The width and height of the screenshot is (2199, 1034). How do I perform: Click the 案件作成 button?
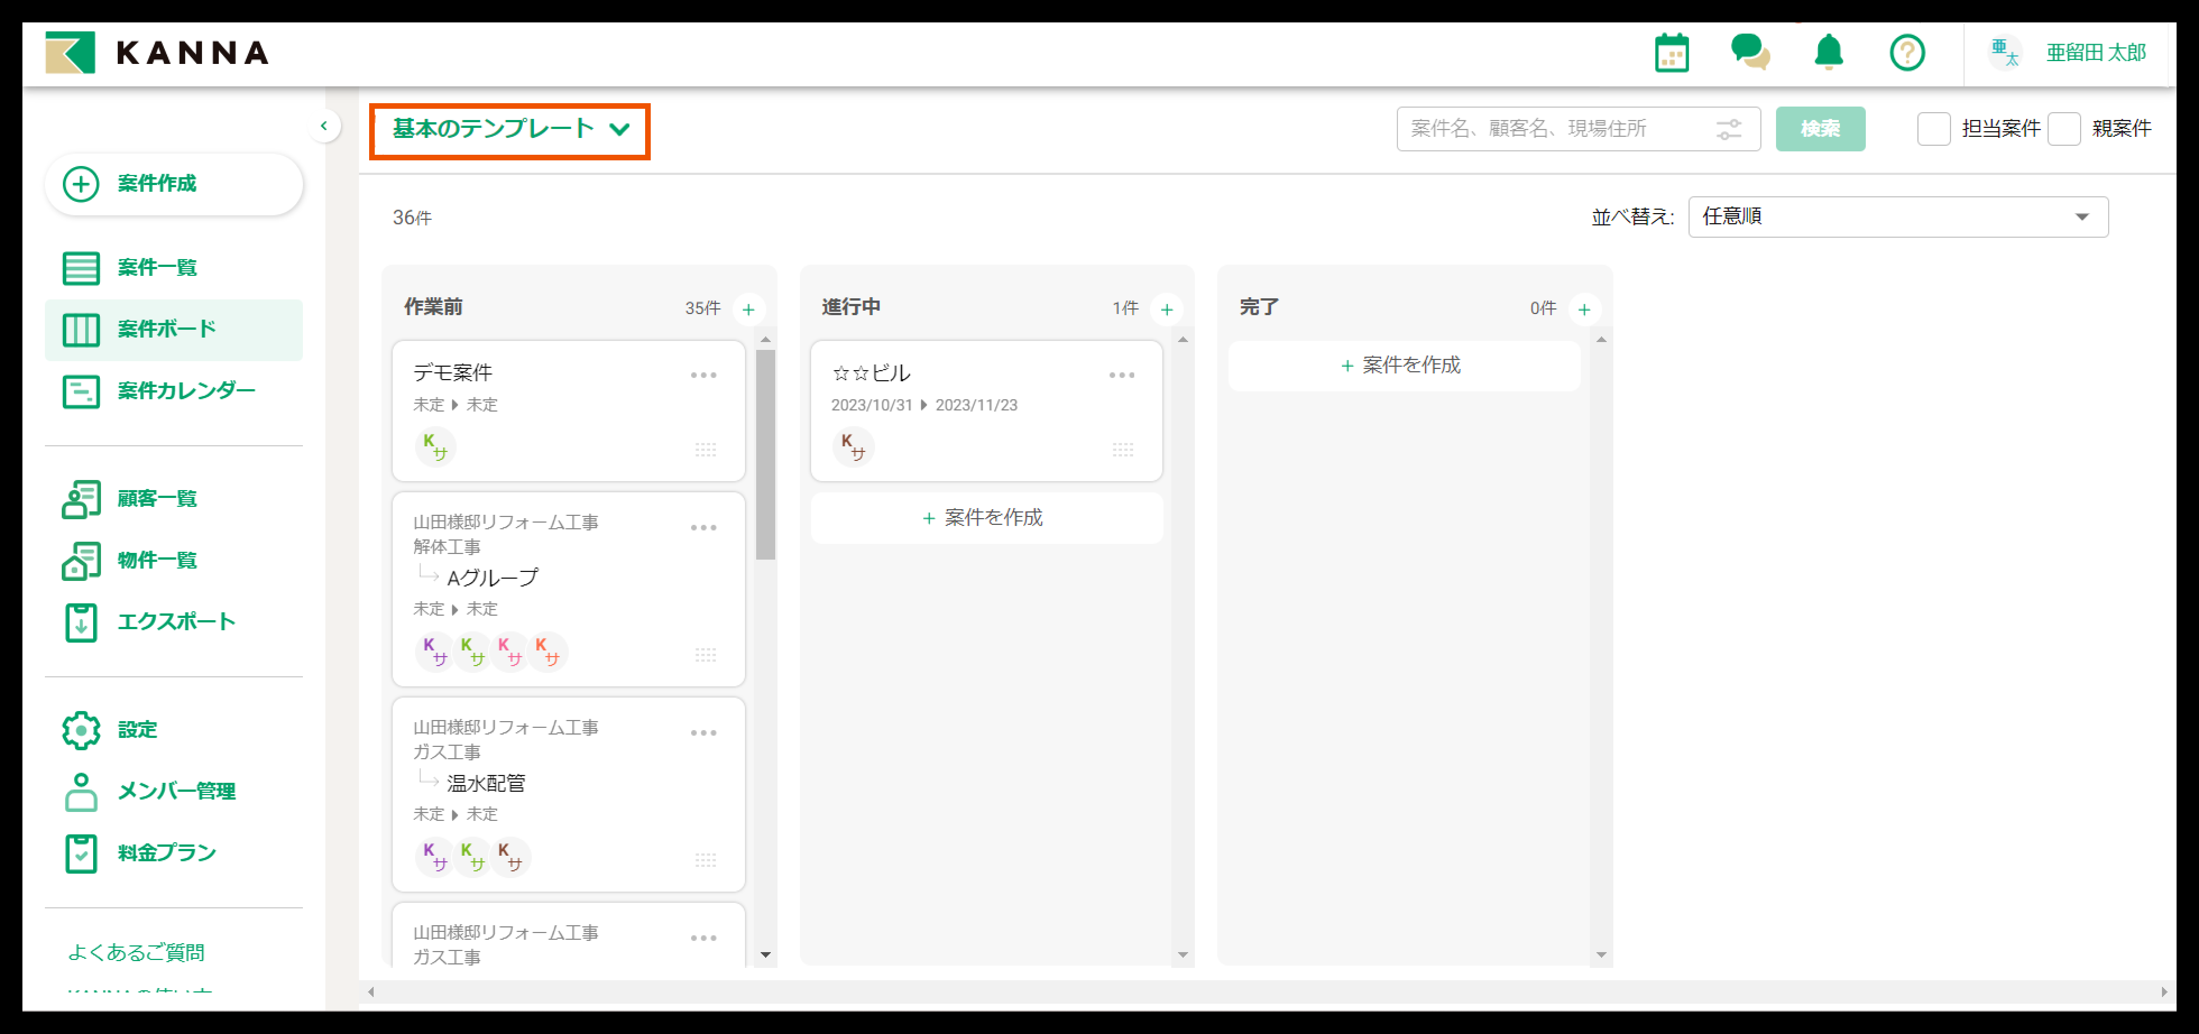[173, 183]
